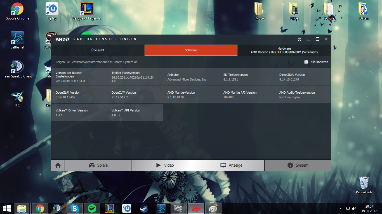Open the System section
382x214 pixels.
pyautogui.click(x=298, y=165)
